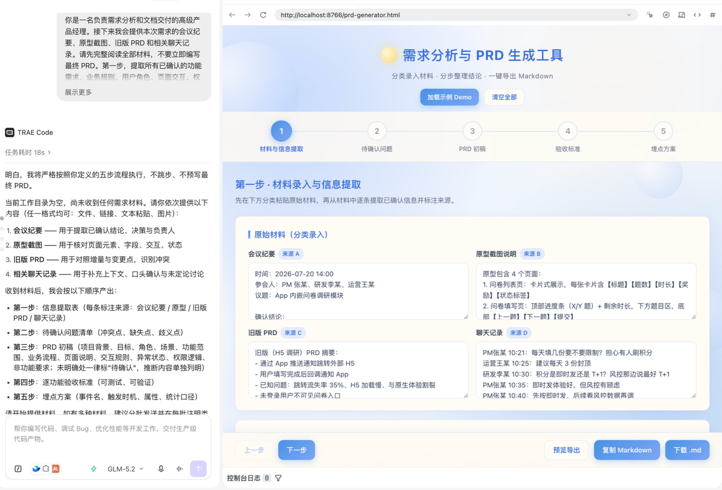Viewport: 722px width, 490px height.
Task: Click the 下载 .md button
Action: coord(687,450)
